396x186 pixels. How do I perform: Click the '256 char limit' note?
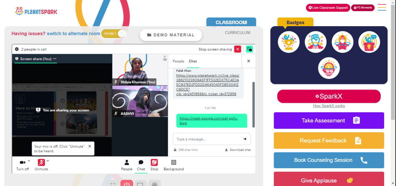tap(188, 150)
